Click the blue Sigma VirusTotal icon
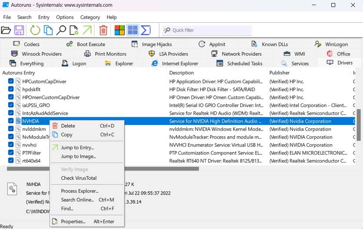This screenshot has height=229, width=363. (146, 30)
